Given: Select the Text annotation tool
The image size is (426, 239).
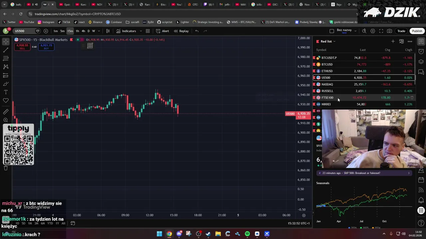Looking at the screenshot, I should (6, 92).
